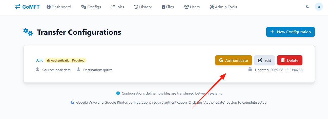The width and height of the screenshot is (328, 119).
Task: Open the Dashboard nav item
Action: point(59,7)
